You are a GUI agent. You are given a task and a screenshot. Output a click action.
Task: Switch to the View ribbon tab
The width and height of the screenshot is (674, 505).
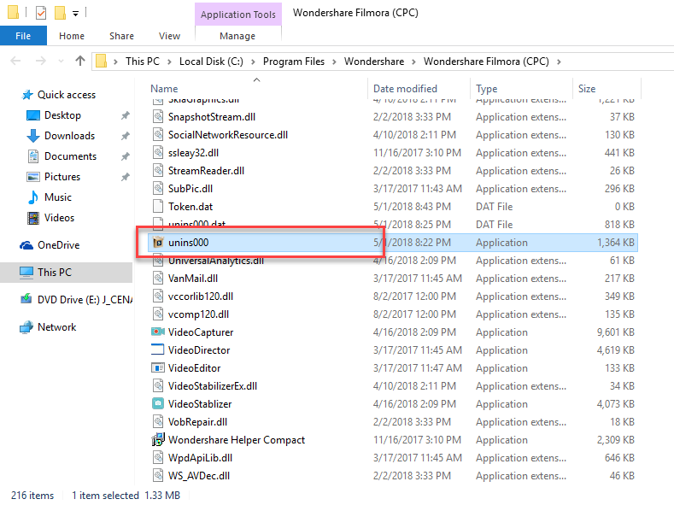(x=169, y=36)
